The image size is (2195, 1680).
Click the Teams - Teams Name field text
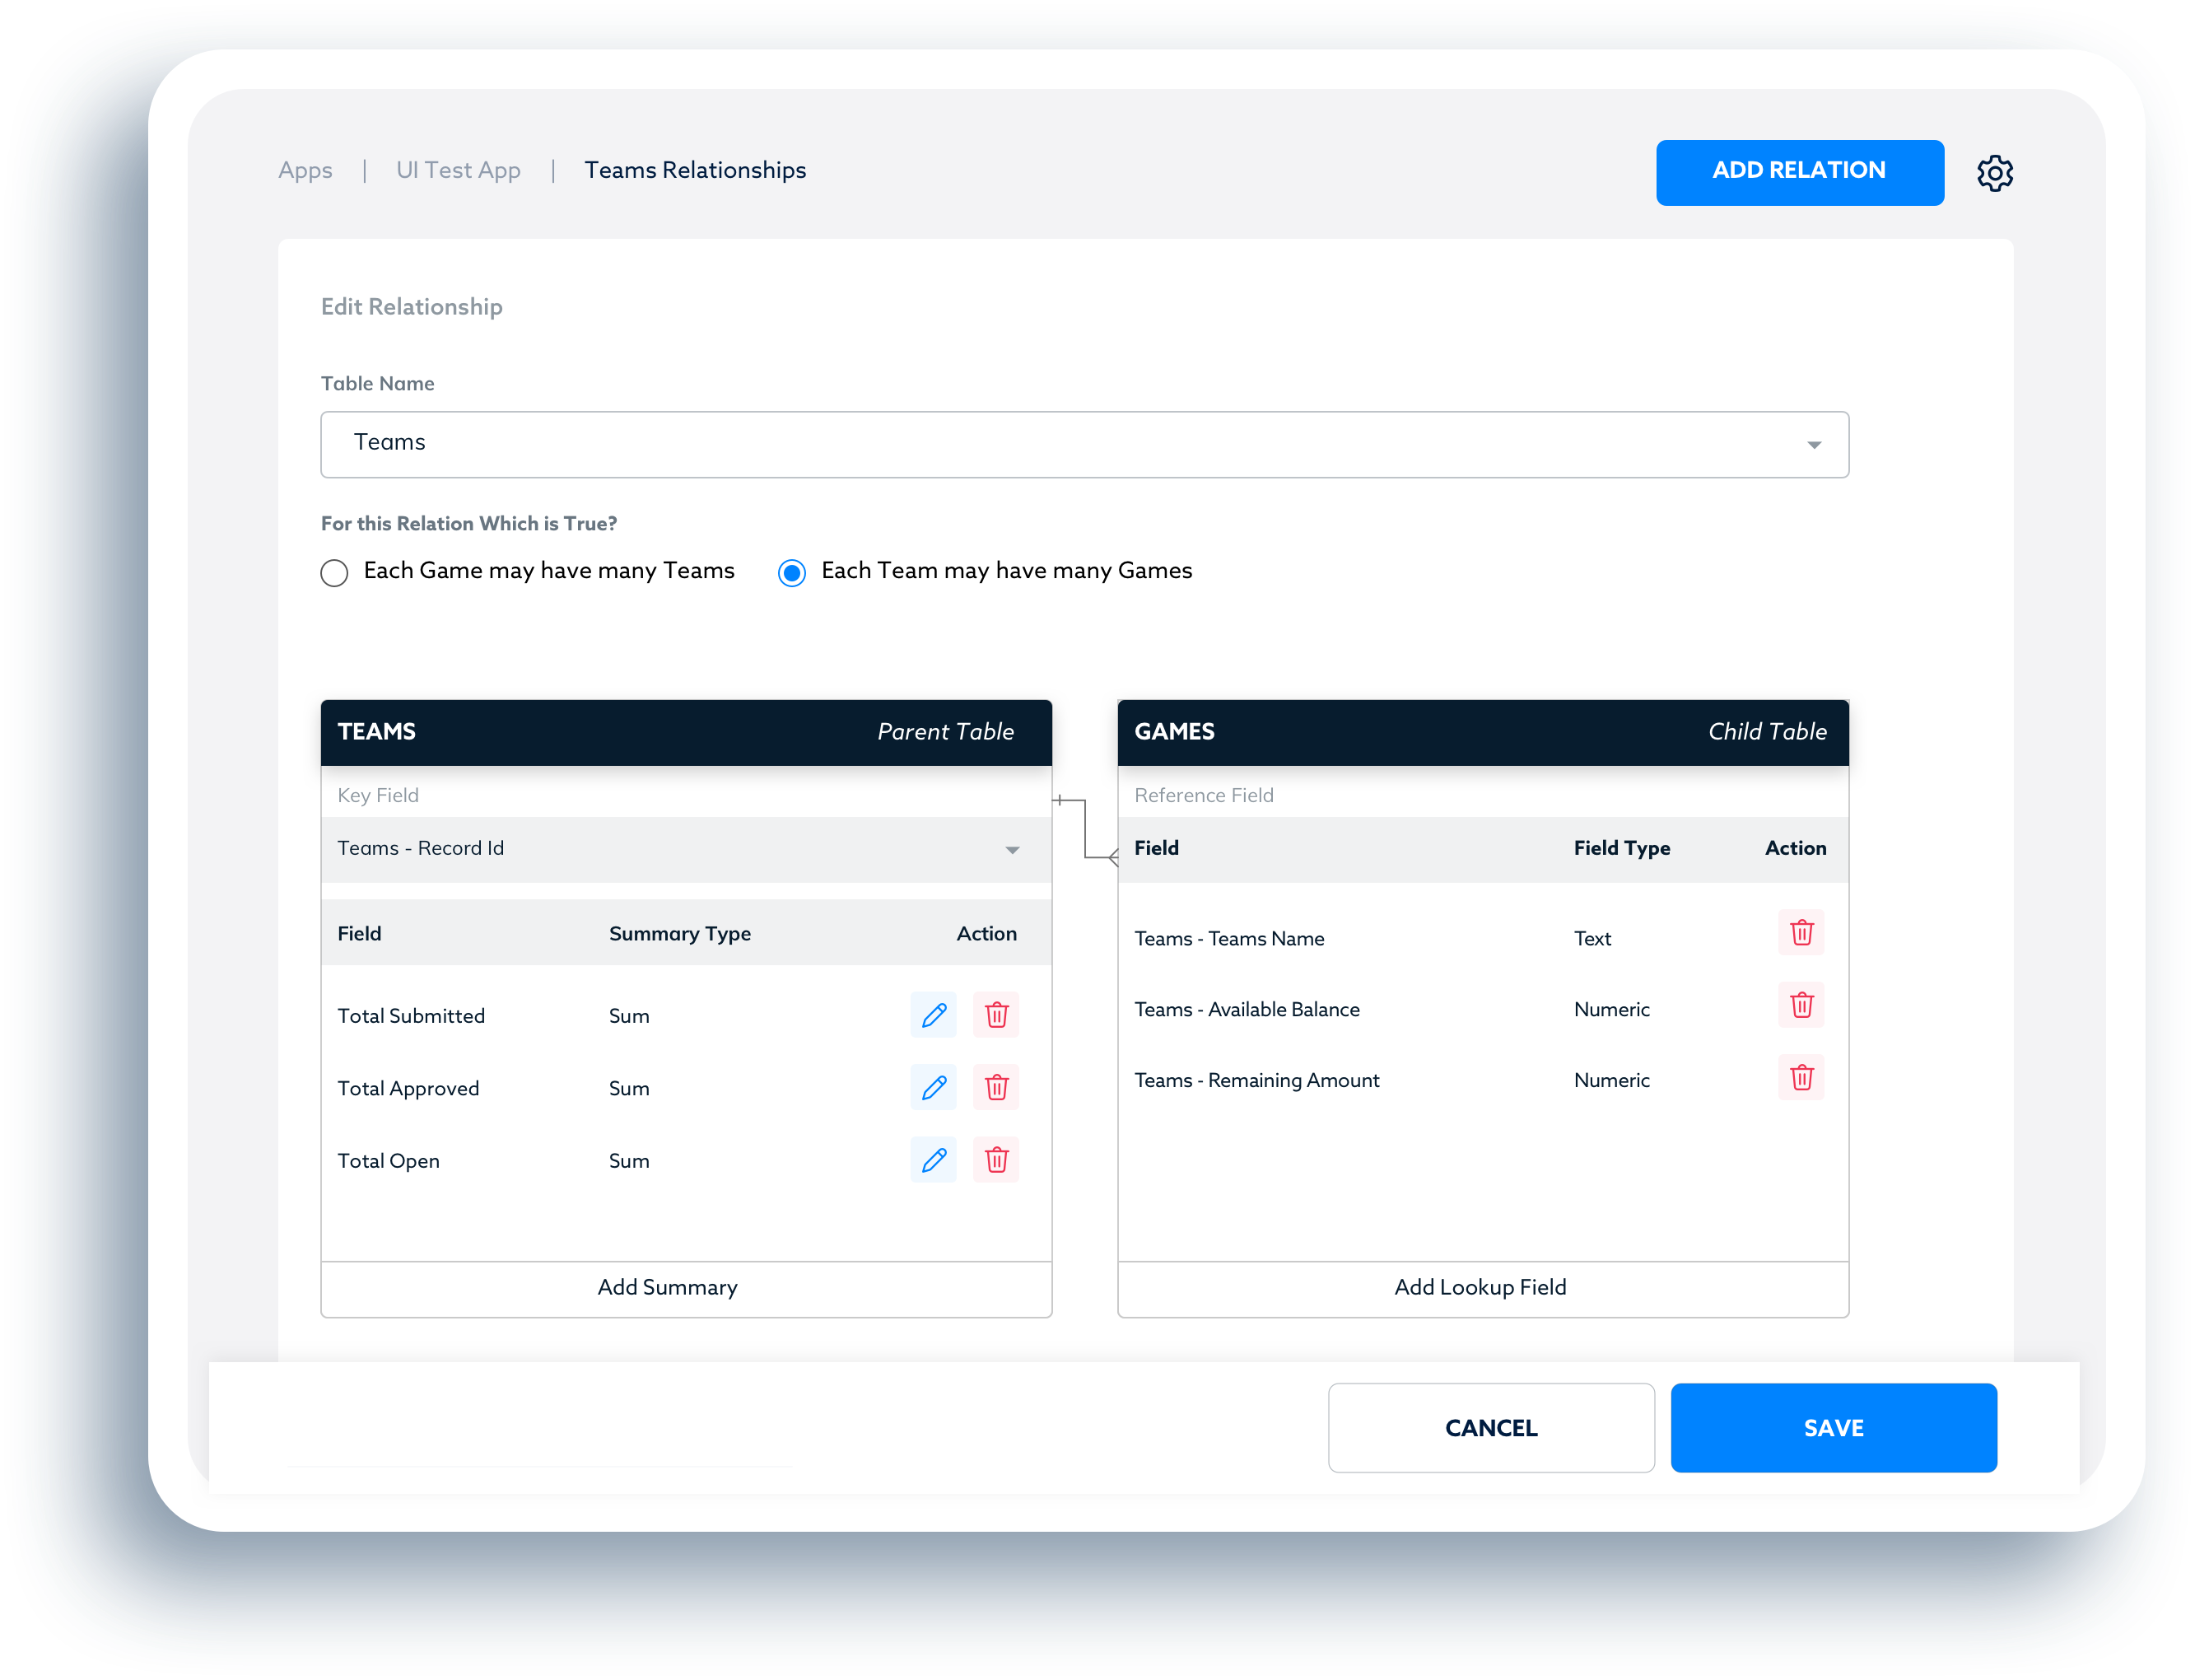(1228, 938)
